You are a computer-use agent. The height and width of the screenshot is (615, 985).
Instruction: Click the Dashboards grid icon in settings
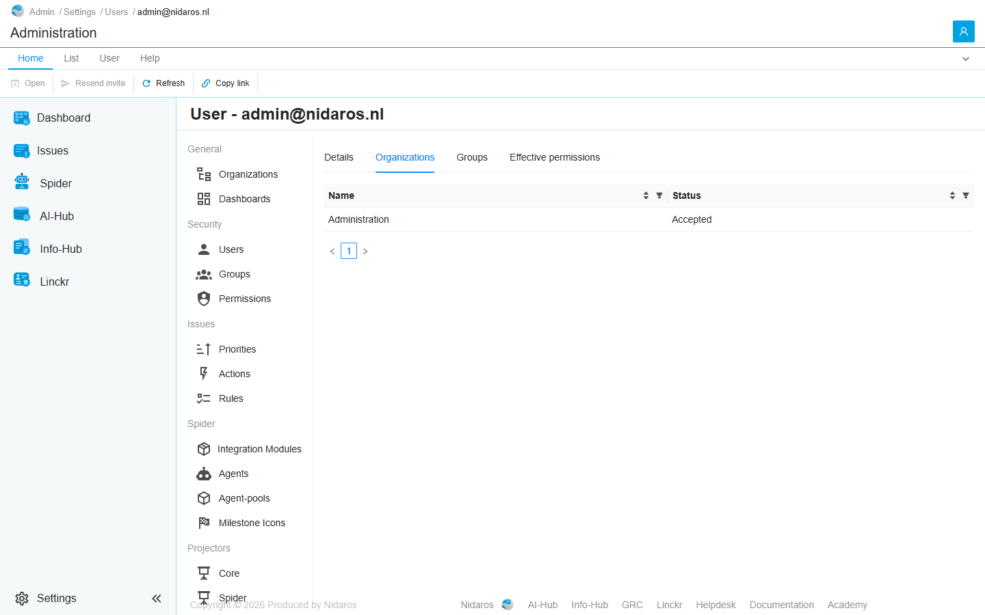[x=204, y=199]
